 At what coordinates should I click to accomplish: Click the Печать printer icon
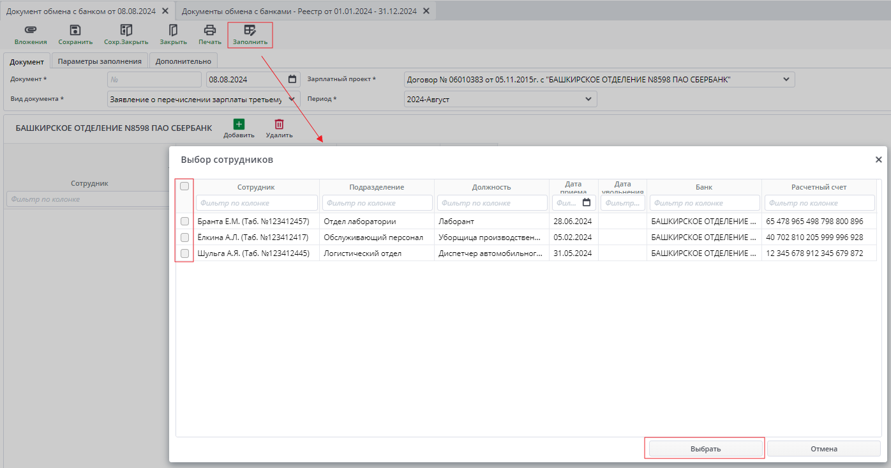209,30
